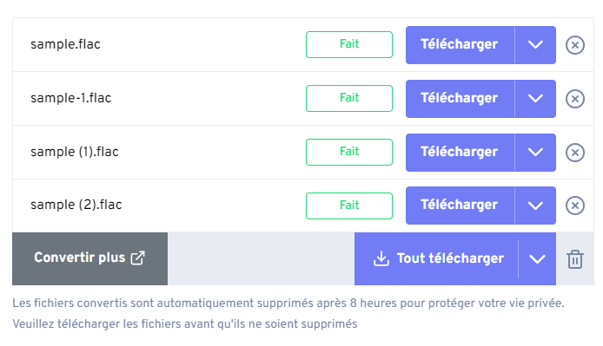The height and width of the screenshot is (346, 603).
Task: Remove sample-1.flac using the circled X
Action: (x=575, y=99)
